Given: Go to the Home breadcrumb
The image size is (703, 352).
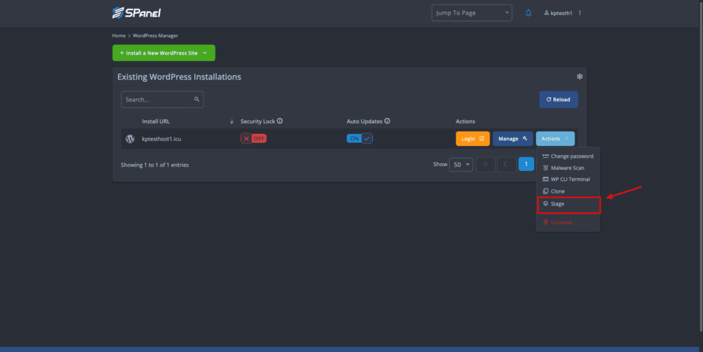Looking at the screenshot, I should [x=119, y=36].
